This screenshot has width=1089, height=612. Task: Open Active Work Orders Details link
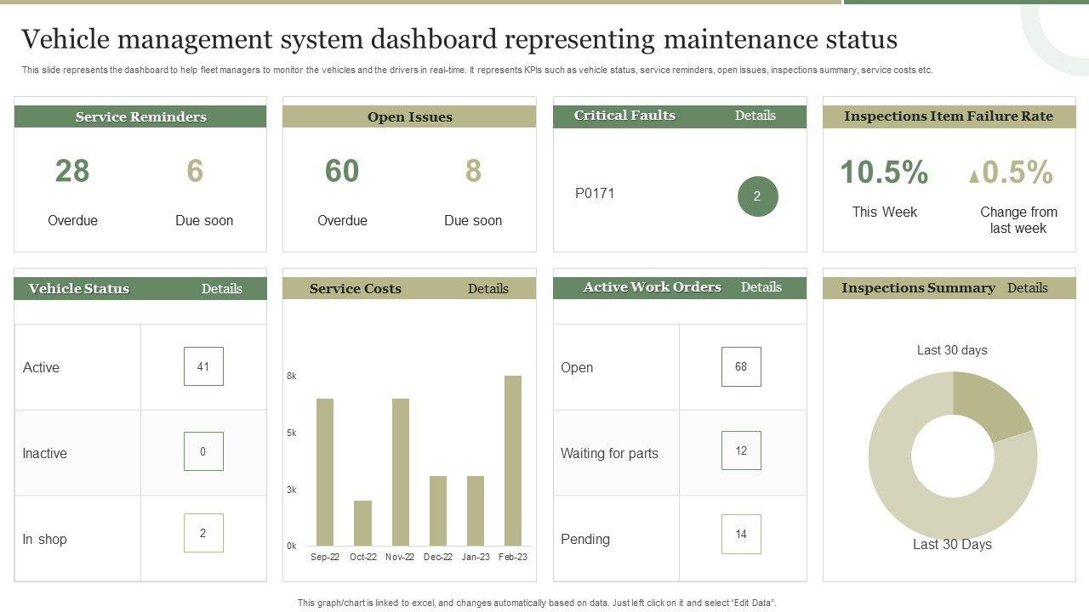coord(761,287)
